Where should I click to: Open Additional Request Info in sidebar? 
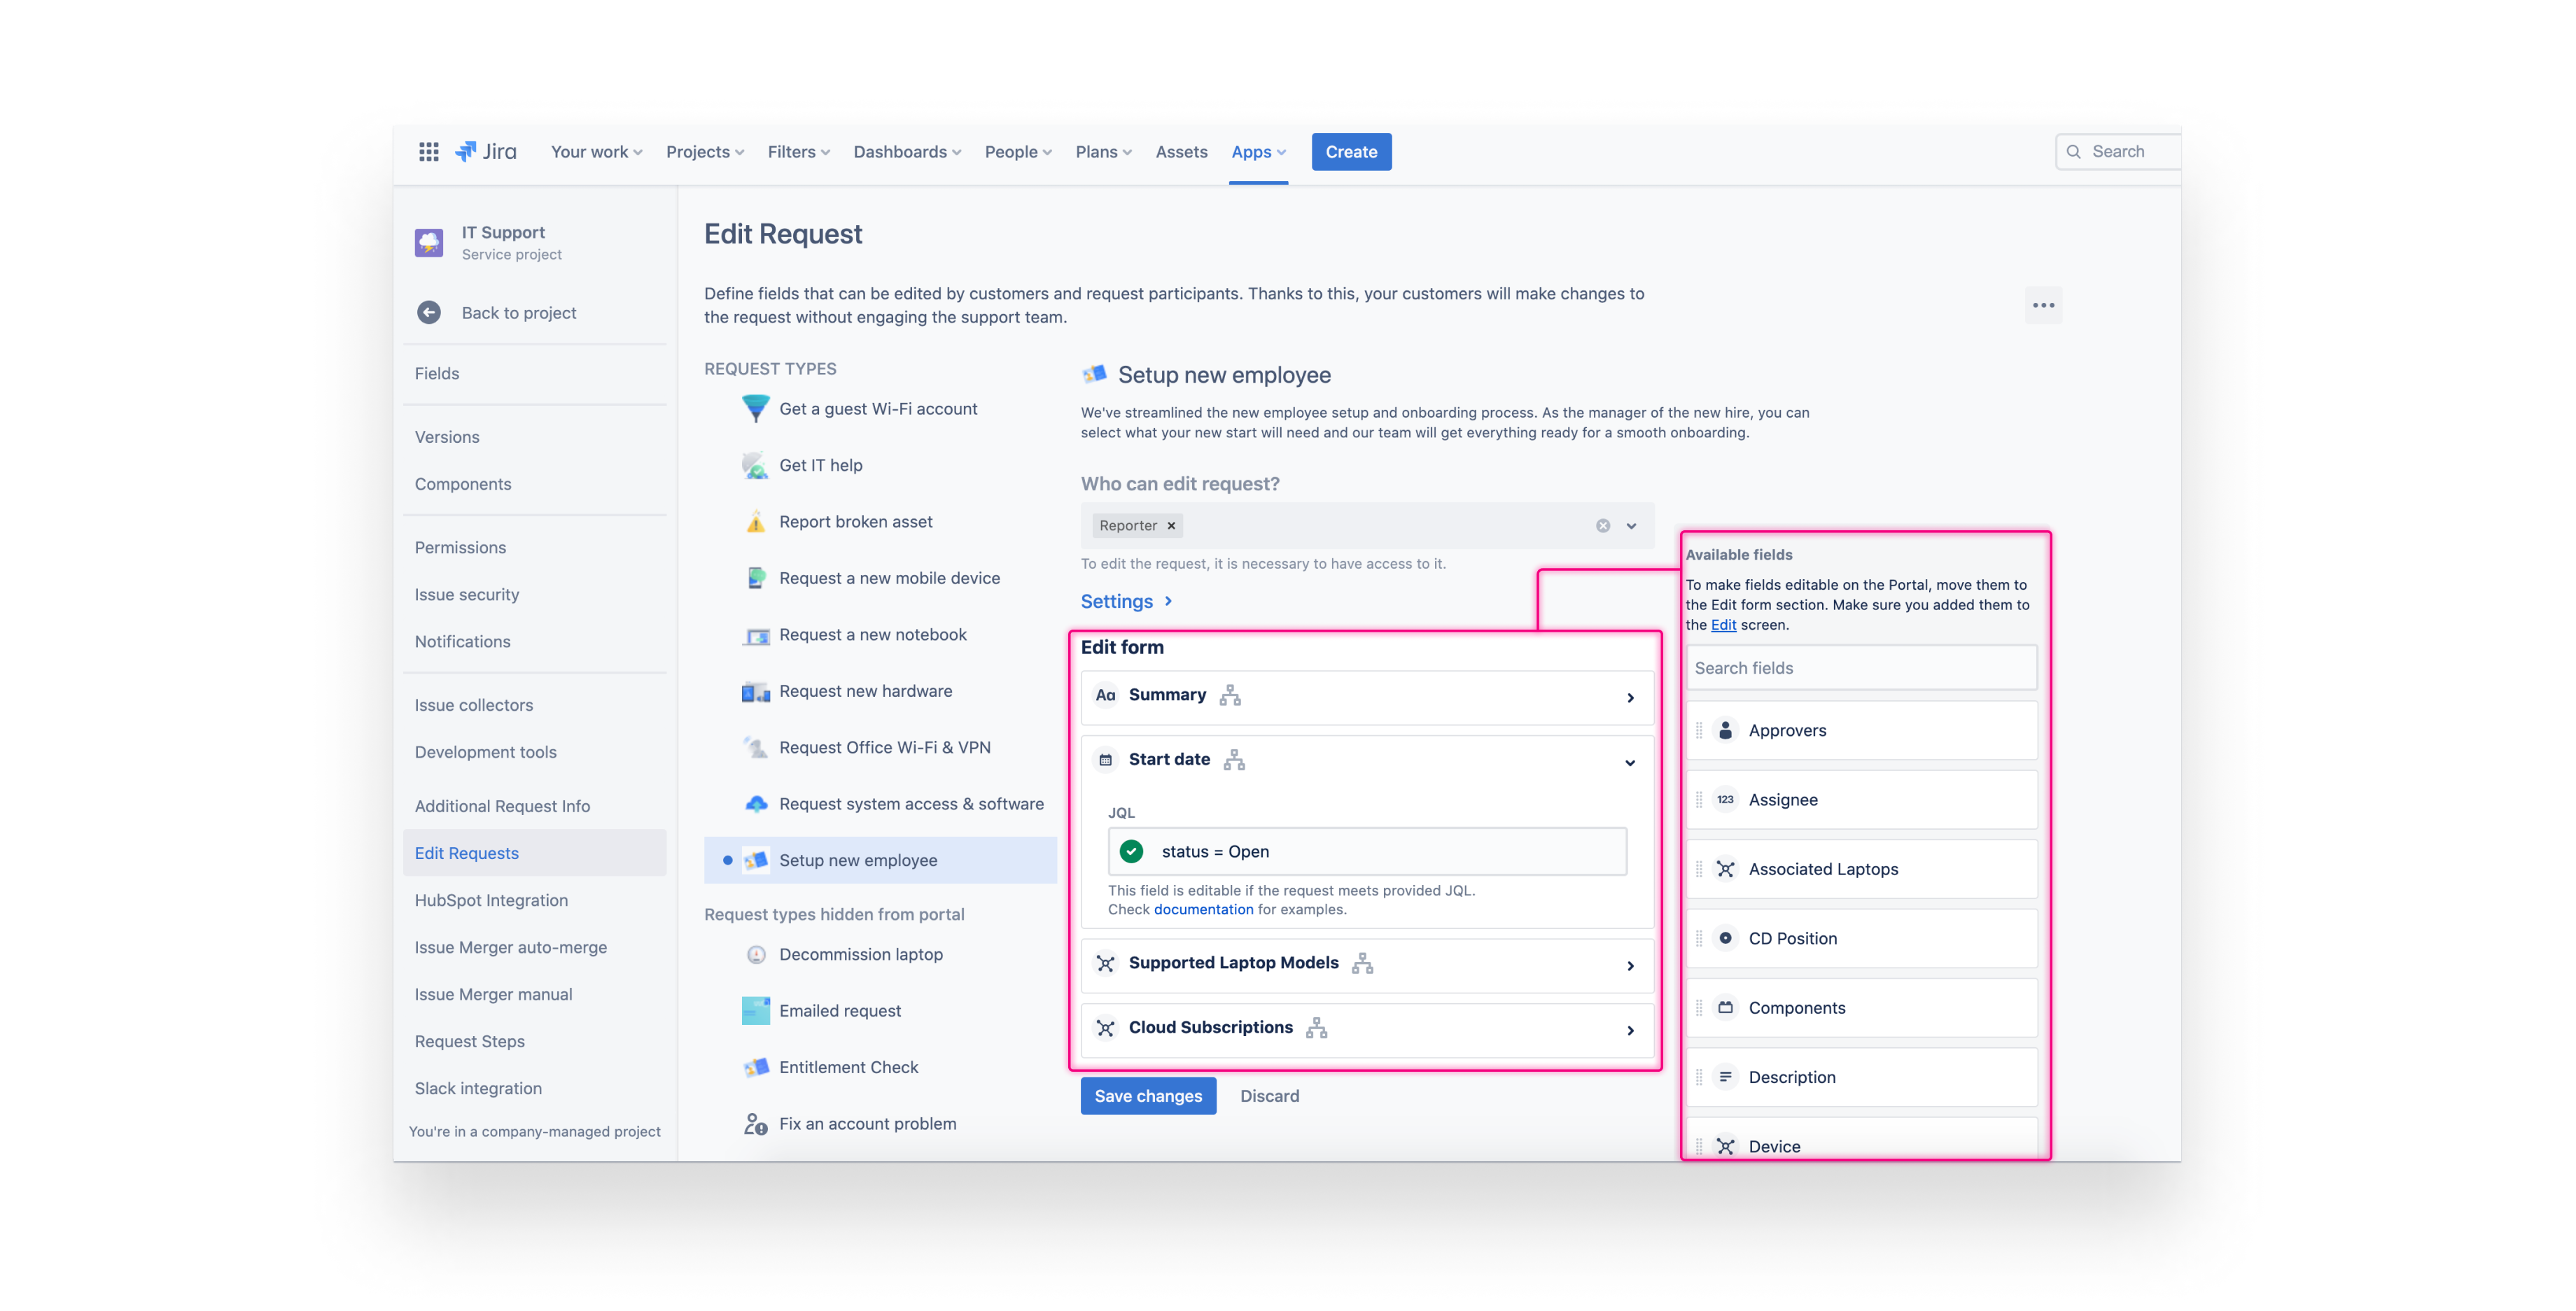(x=502, y=807)
